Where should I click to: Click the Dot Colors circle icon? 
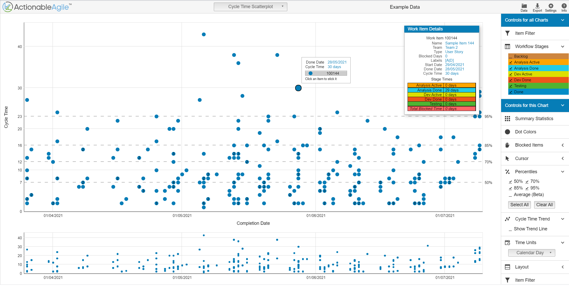(x=507, y=132)
